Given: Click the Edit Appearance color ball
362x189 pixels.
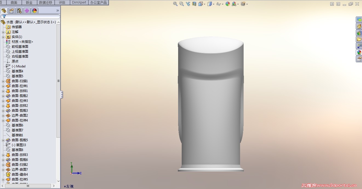Looking at the screenshot, I should [228, 4].
